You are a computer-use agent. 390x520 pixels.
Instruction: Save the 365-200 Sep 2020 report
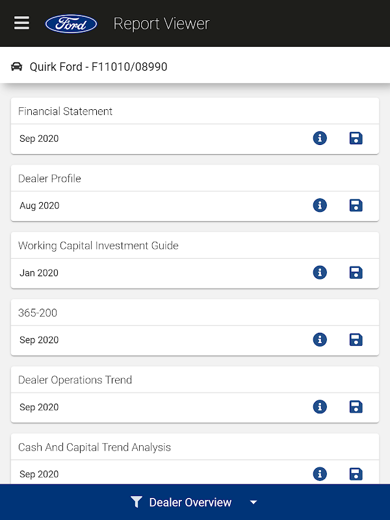(356, 339)
